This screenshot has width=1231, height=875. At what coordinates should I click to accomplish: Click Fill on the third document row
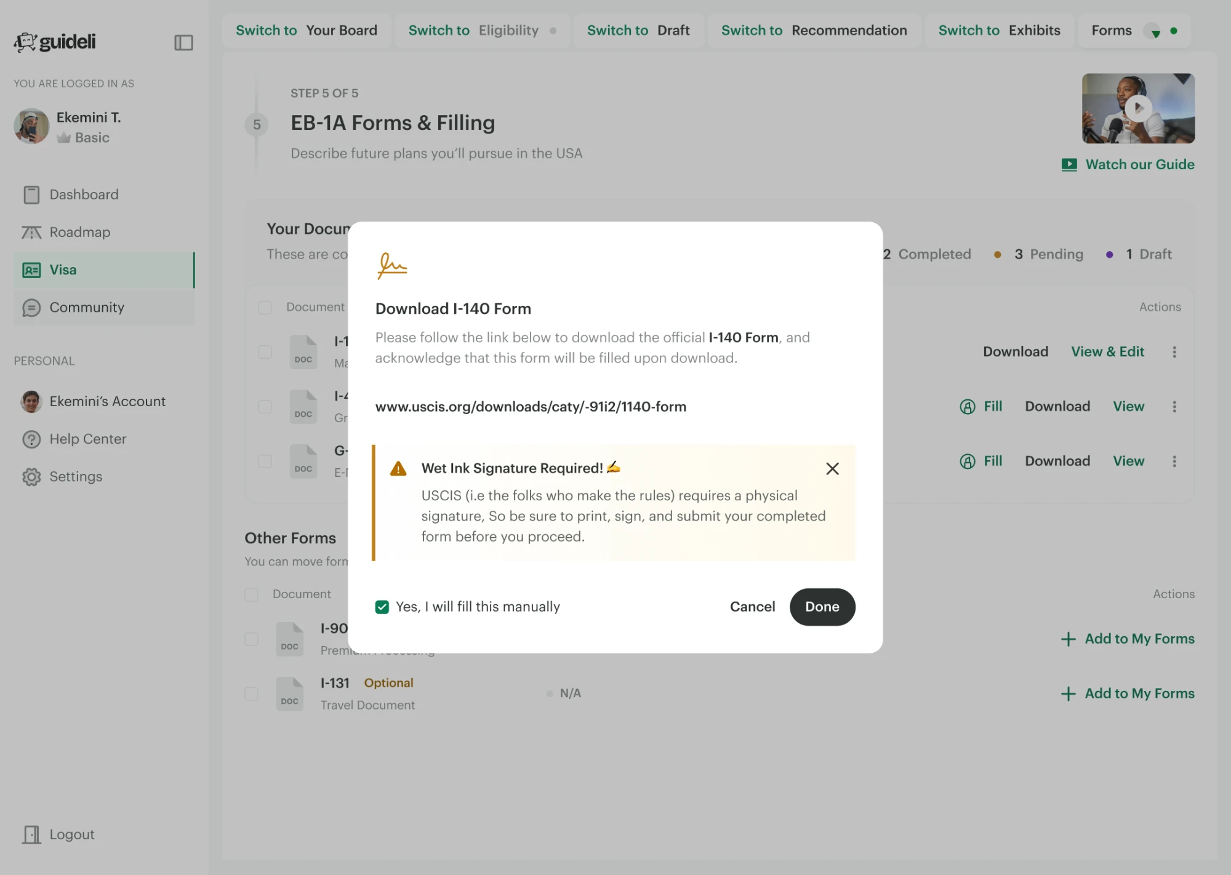tap(981, 461)
